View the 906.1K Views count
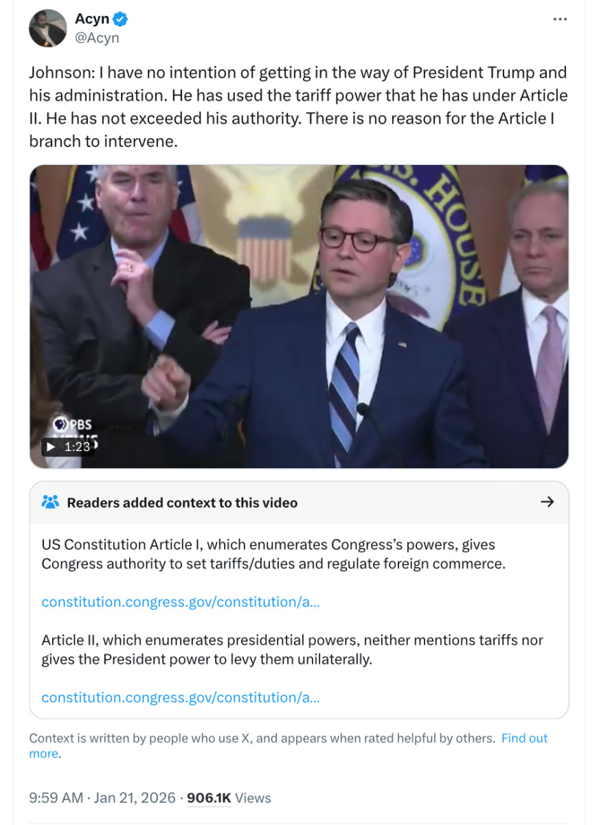 (229, 797)
